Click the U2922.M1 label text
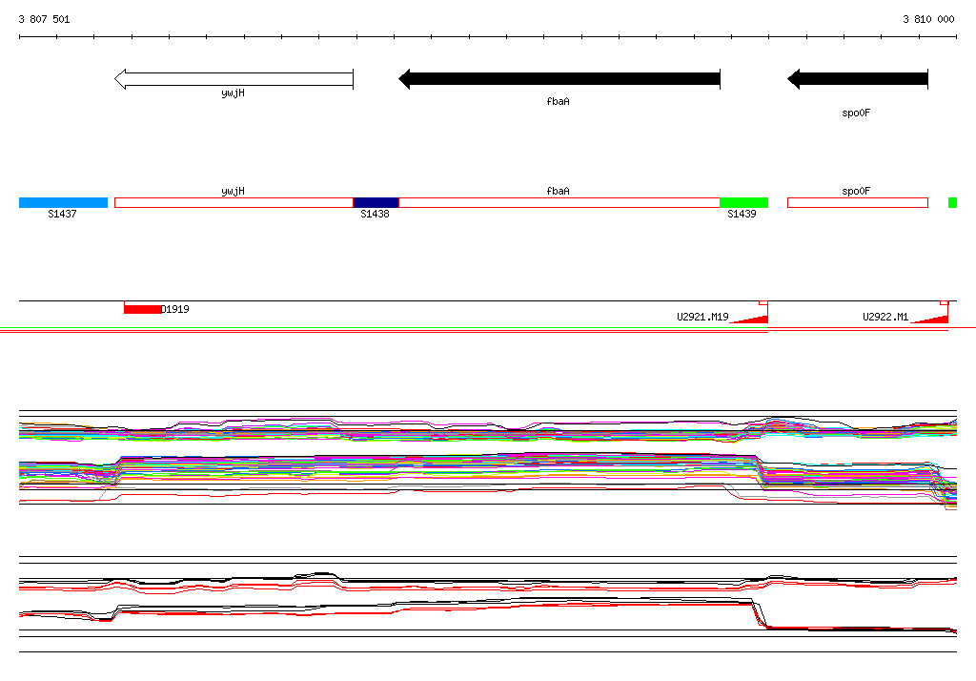Viewport: 976px width, 681px height. pyautogui.click(x=885, y=318)
